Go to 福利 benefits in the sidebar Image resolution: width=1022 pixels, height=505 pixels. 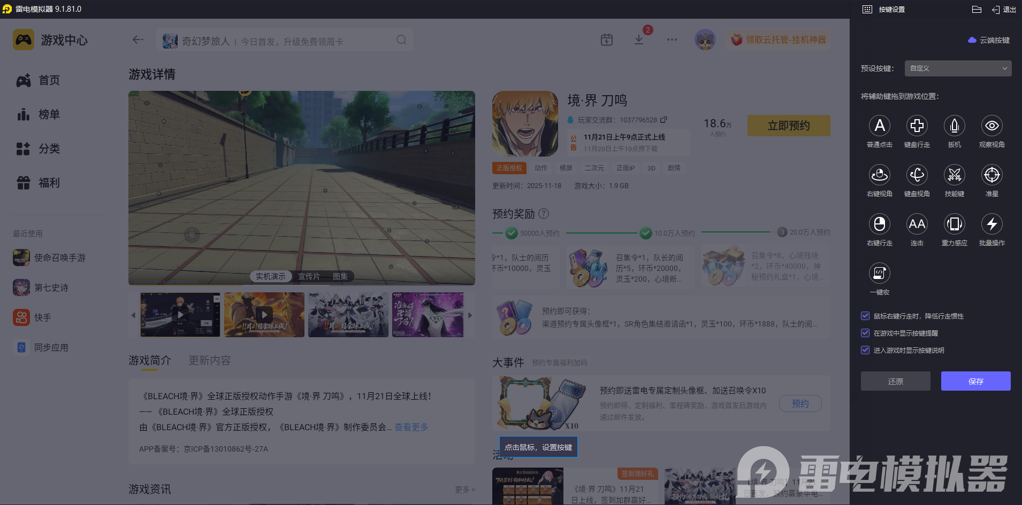(x=39, y=183)
